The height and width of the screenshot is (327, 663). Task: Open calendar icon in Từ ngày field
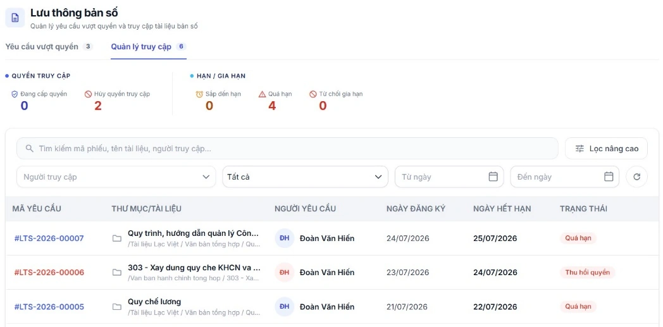pyautogui.click(x=493, y=177)
